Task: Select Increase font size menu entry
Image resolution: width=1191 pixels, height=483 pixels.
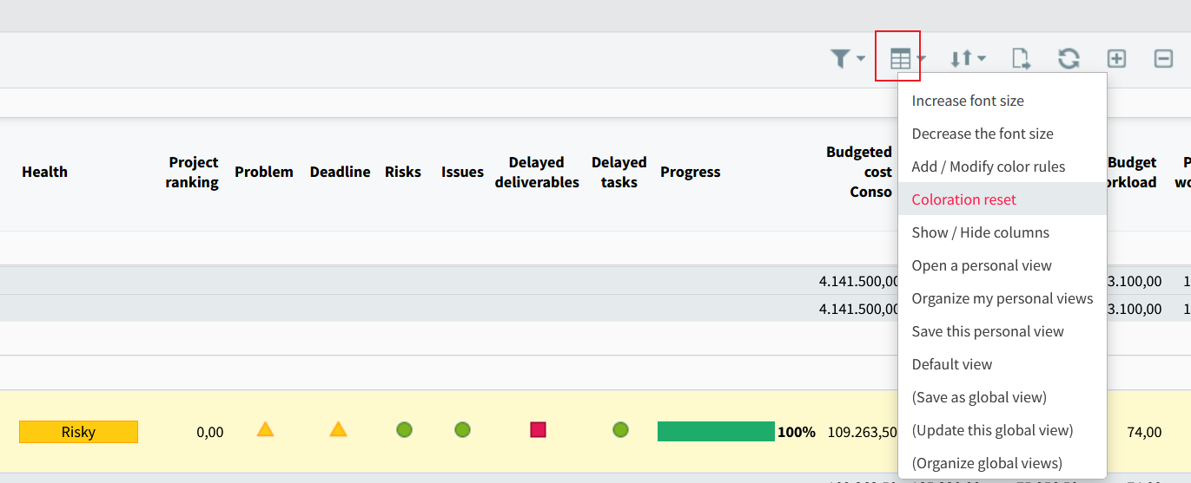Action: point(967,101)
